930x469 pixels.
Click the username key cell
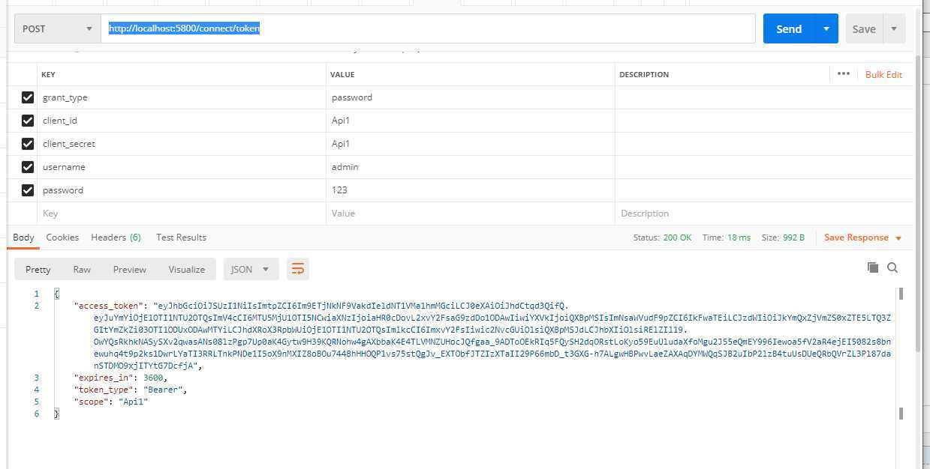pos(182,167)
